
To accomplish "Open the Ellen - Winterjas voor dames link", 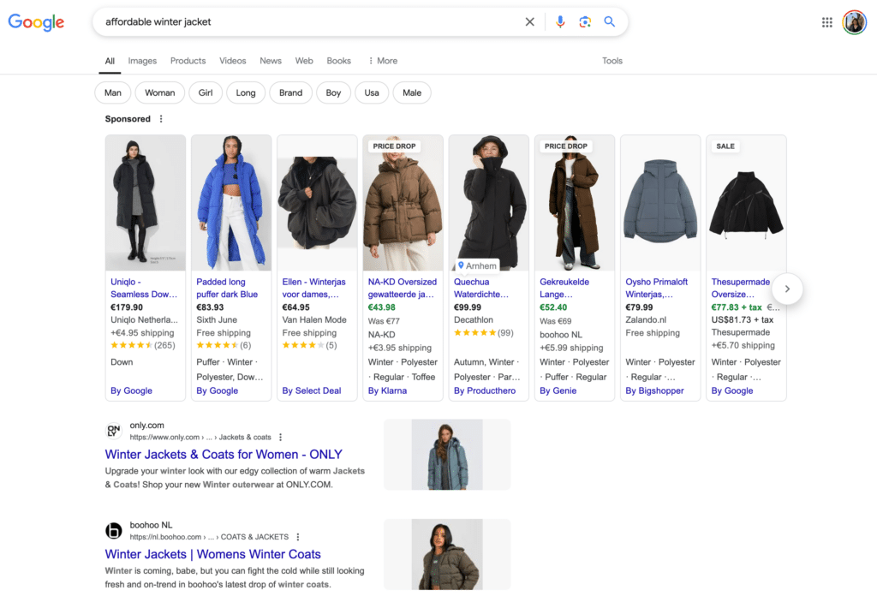I will [313, 288].
